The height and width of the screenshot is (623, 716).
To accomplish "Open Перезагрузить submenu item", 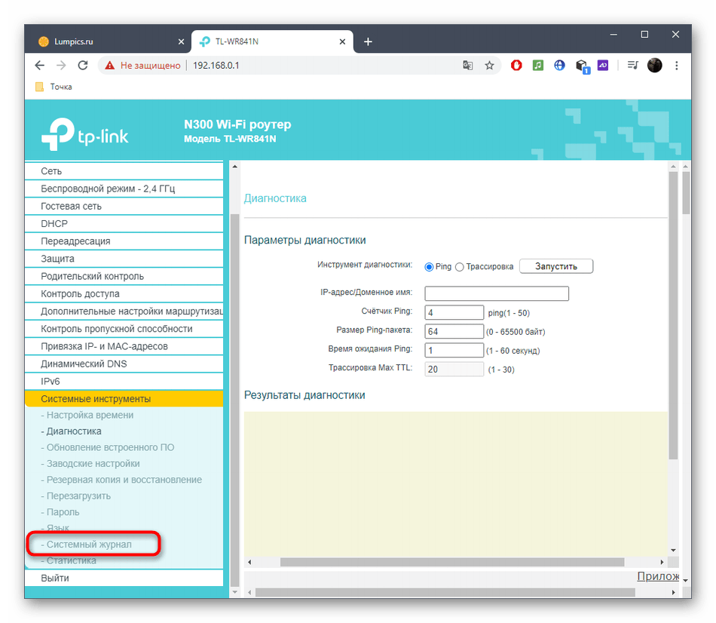I will click(x=76, y=496).
